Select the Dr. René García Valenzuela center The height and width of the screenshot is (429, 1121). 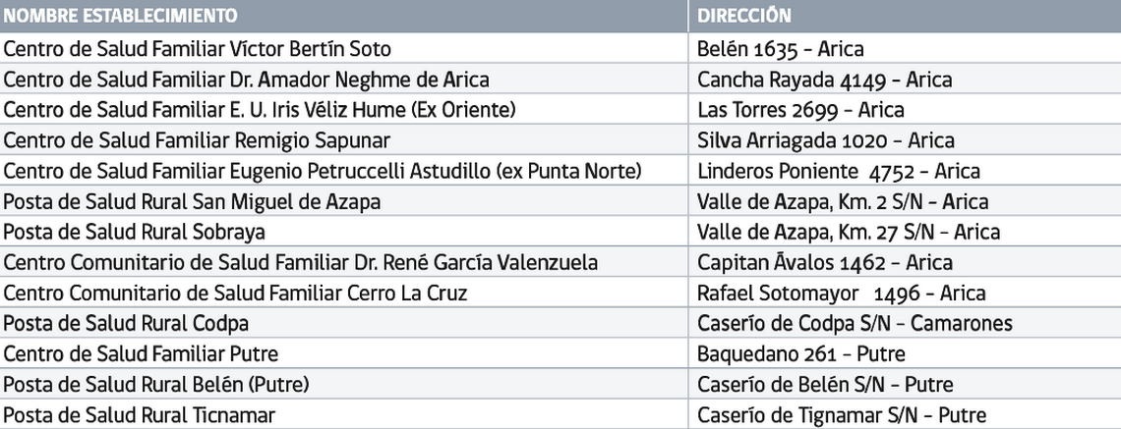point(301,262)
